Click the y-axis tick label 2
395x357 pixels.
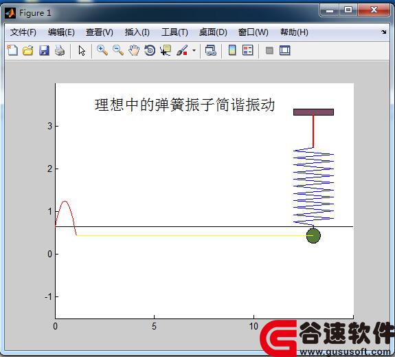coord(50,169)
